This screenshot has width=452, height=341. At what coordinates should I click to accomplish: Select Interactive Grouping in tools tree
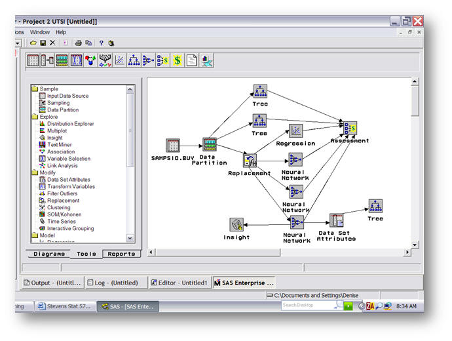point(71,228)
